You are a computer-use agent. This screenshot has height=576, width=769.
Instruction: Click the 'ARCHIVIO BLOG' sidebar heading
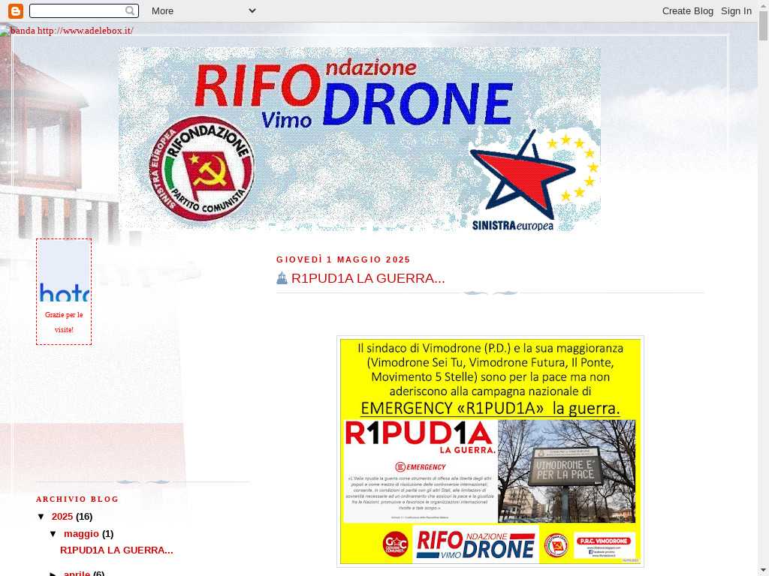point(77,499)
